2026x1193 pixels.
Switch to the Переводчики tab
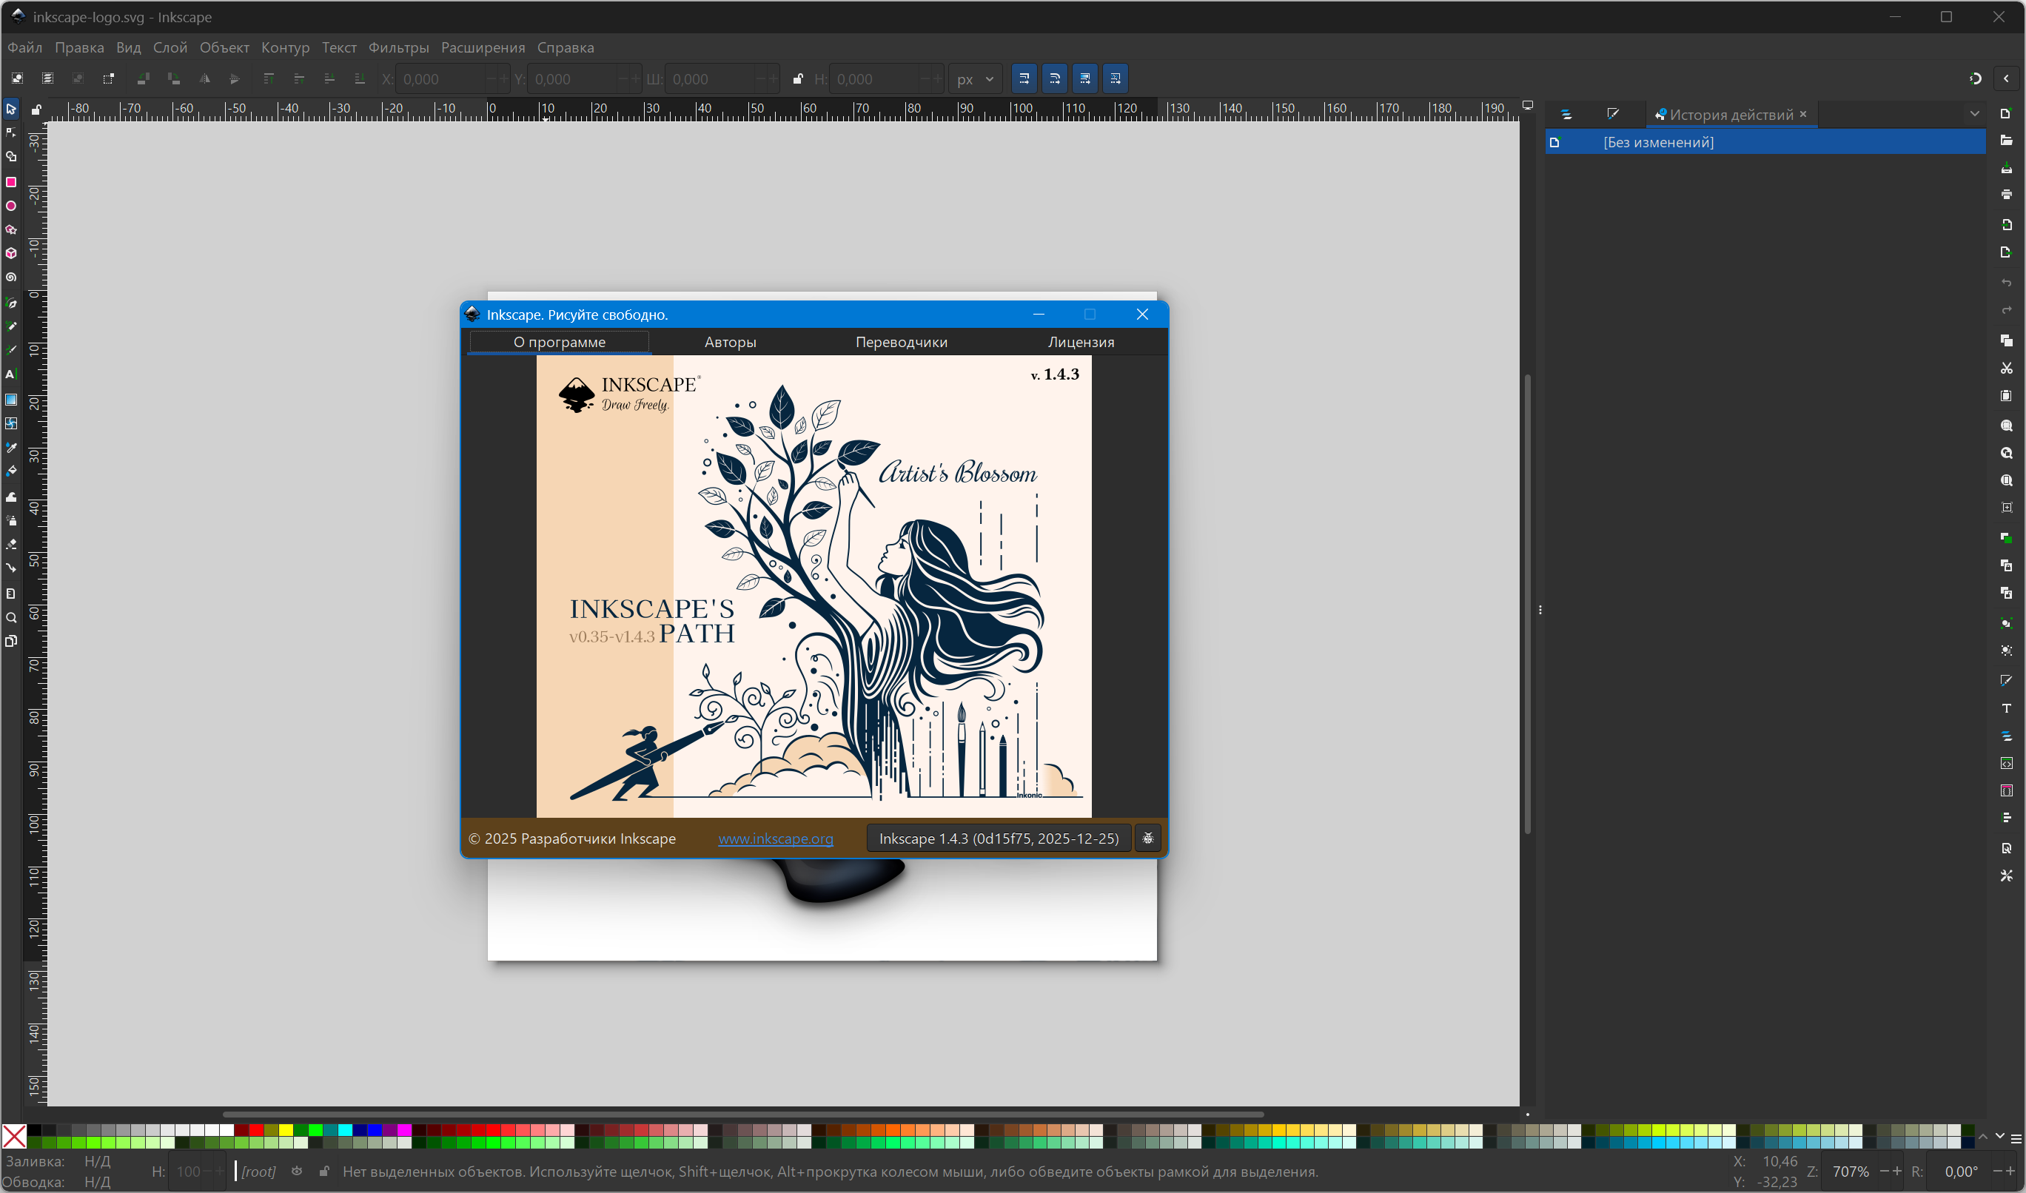coord(902,343)
